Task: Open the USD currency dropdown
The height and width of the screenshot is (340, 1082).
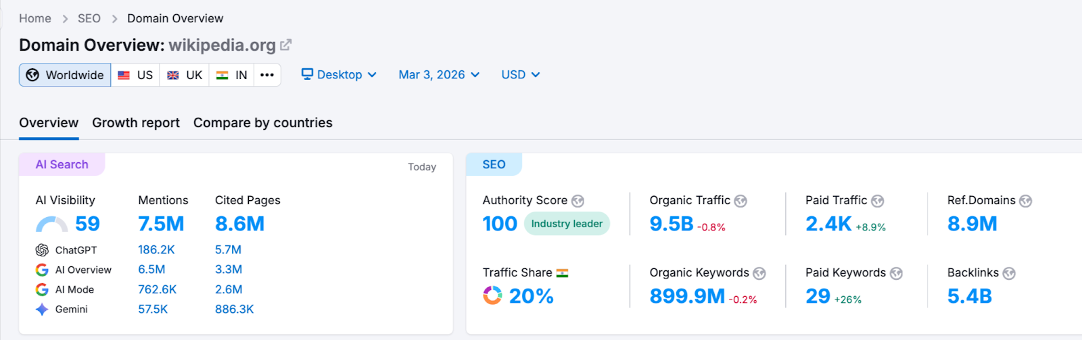Action: coord(521,74)
